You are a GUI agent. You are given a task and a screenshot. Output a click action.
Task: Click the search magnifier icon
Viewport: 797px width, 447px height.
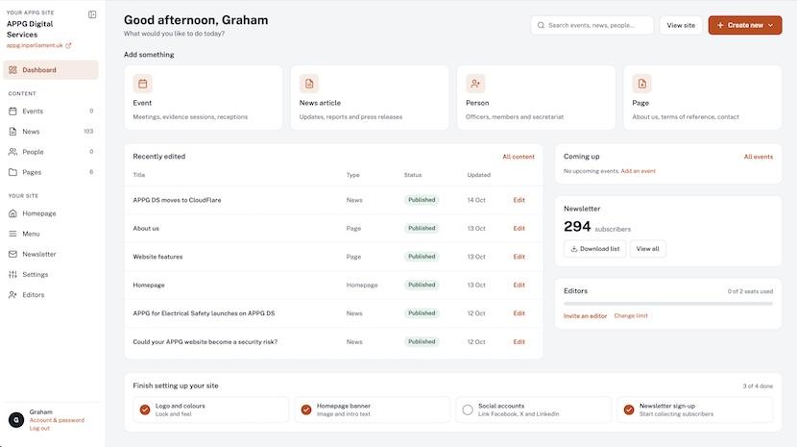tap(541, 25)
